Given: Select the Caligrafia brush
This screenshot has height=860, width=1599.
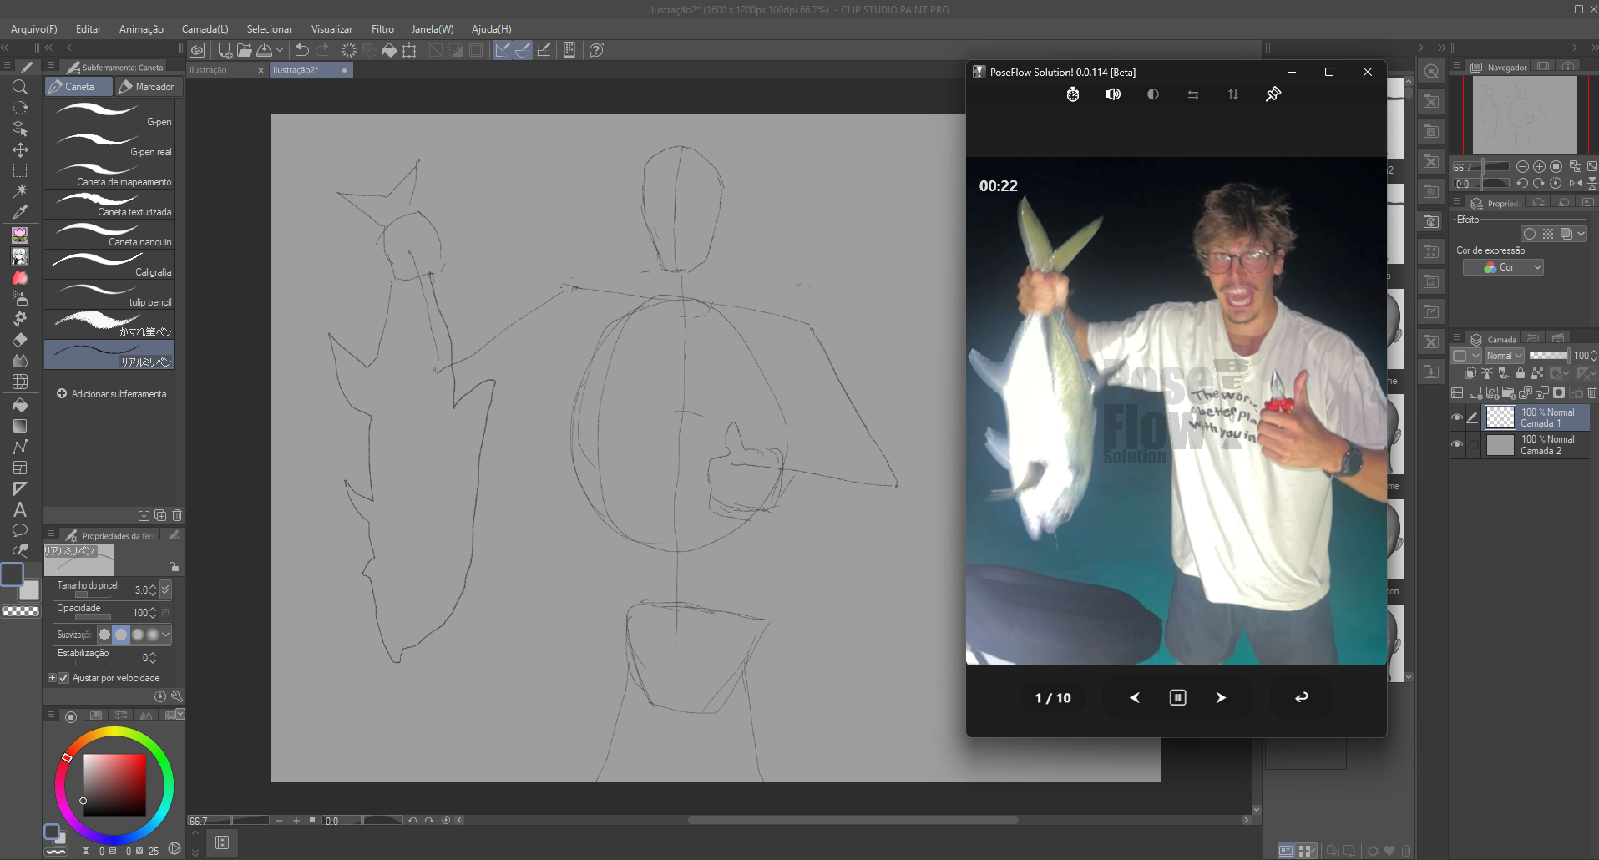Looking at the screenshot, I should [109, 264].
